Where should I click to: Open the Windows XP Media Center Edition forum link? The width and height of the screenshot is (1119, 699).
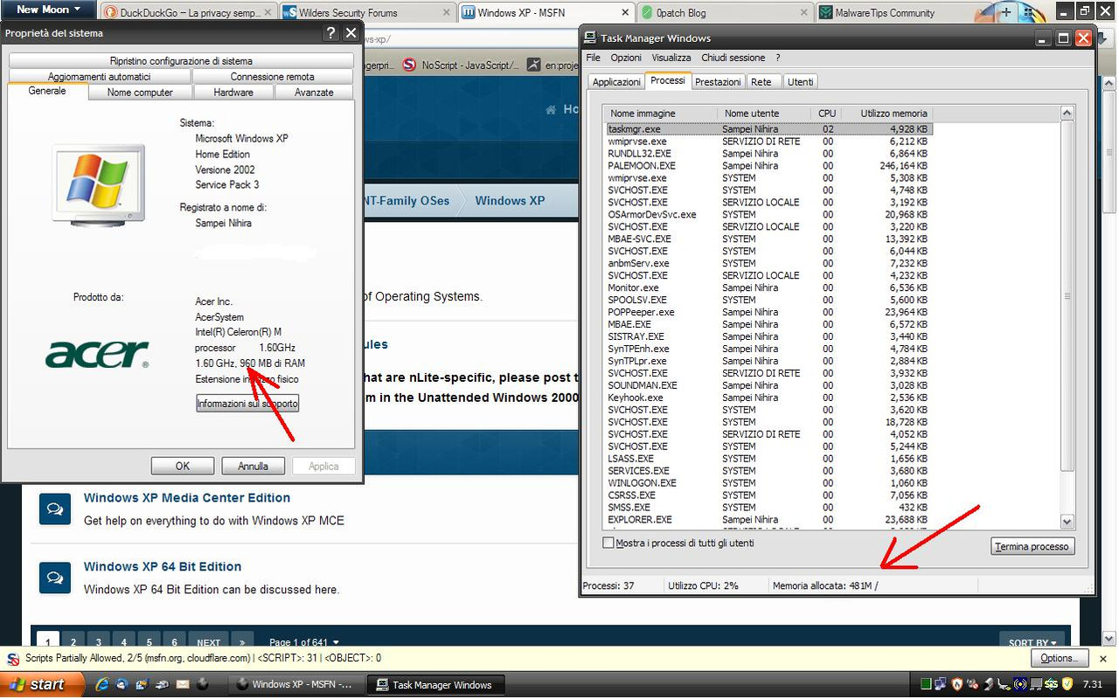(x=187, y=498)
